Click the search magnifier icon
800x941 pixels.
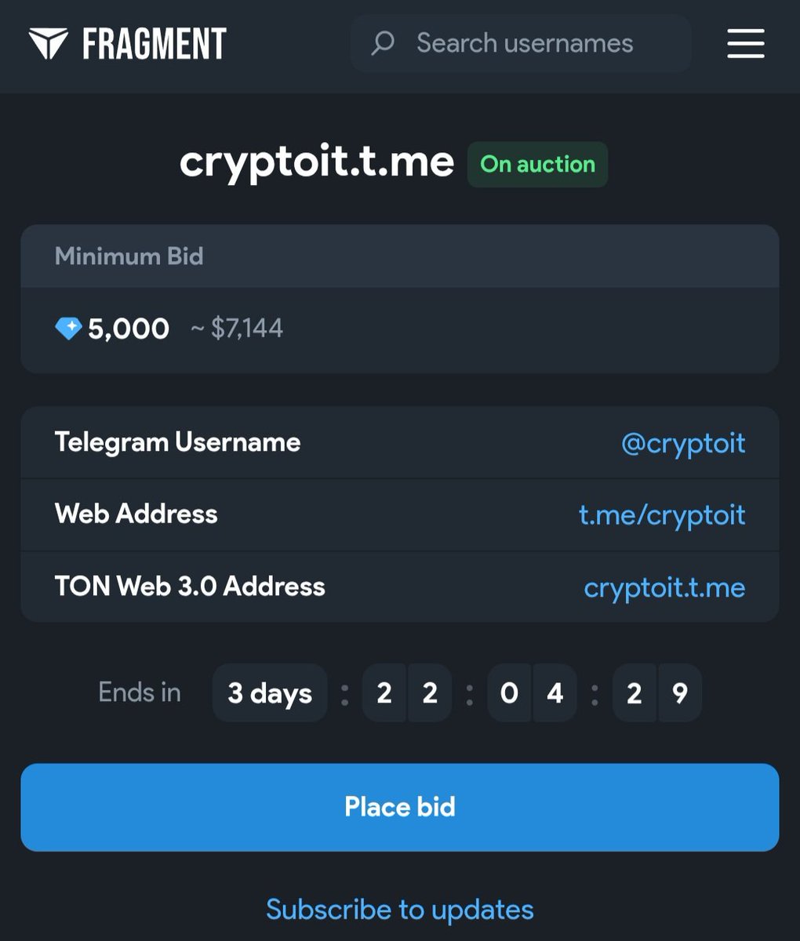382,43
